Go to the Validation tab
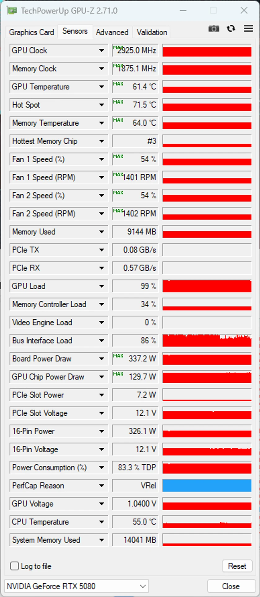 click(152, 32)
